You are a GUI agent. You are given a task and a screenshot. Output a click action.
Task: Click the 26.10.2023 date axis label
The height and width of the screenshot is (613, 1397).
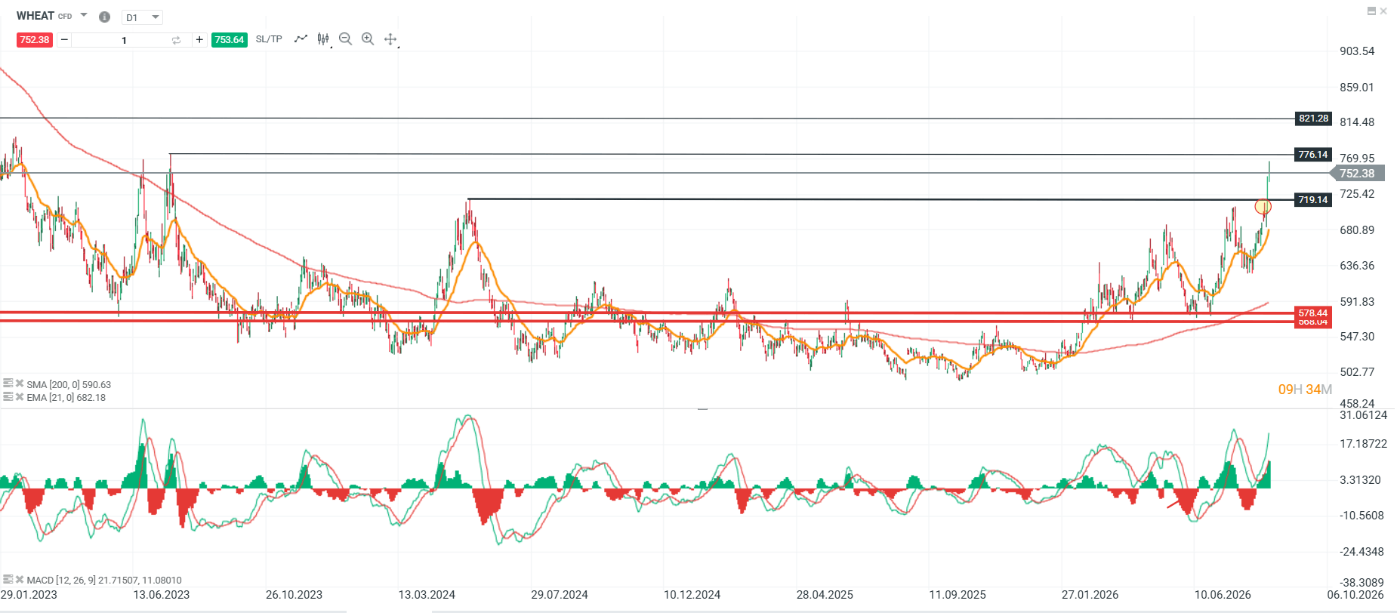click(x=295, y=595)
